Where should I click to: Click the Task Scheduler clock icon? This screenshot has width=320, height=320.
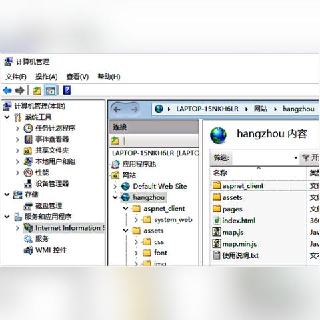[28, 128]
